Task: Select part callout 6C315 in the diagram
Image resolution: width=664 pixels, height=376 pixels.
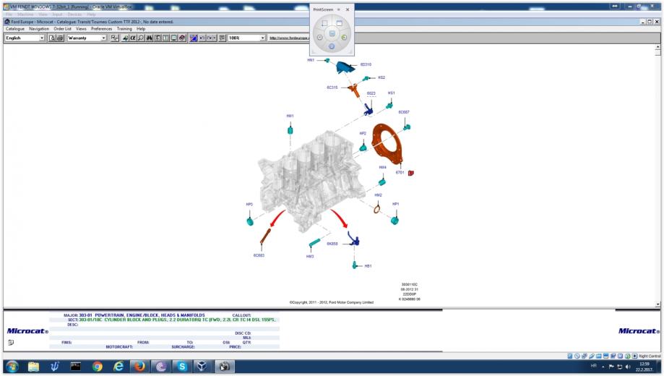Action: (x=332, y=87)
